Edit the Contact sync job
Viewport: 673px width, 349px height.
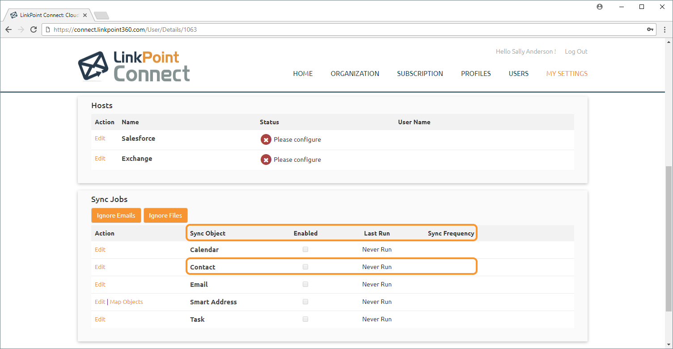coord(100,267)
